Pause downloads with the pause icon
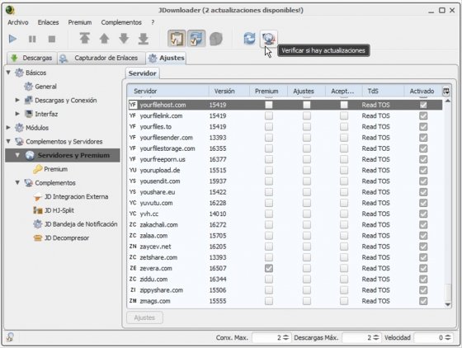 tap(32, 39)
